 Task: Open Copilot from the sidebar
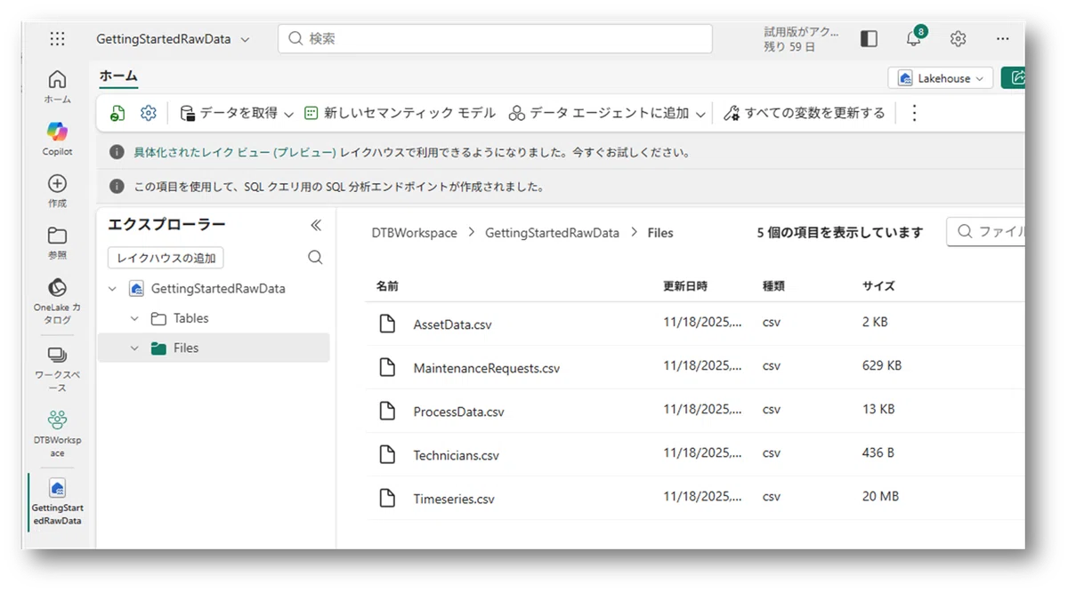[x=57, y=138]
